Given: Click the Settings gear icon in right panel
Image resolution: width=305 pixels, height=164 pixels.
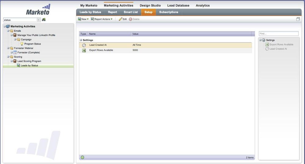Looking at the screenshot, I should pyautogui.click(x=264, y=40).
